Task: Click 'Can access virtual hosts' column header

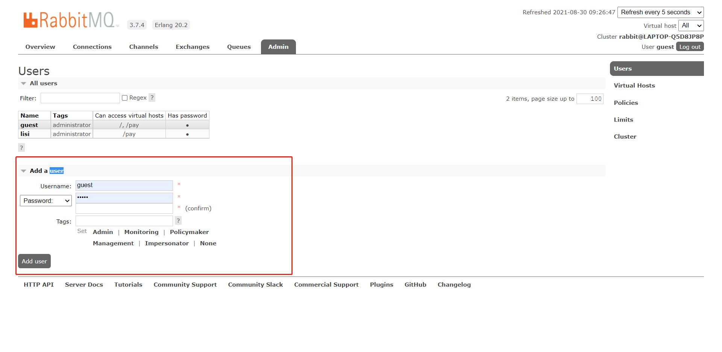Action: tap(129, 116)
